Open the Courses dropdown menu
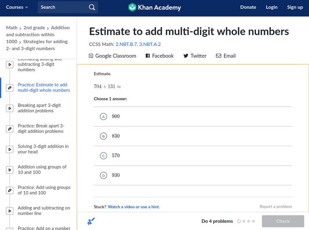Image resolution: width=309 pixels, height=230 pixels. click(x=17, y=7)
